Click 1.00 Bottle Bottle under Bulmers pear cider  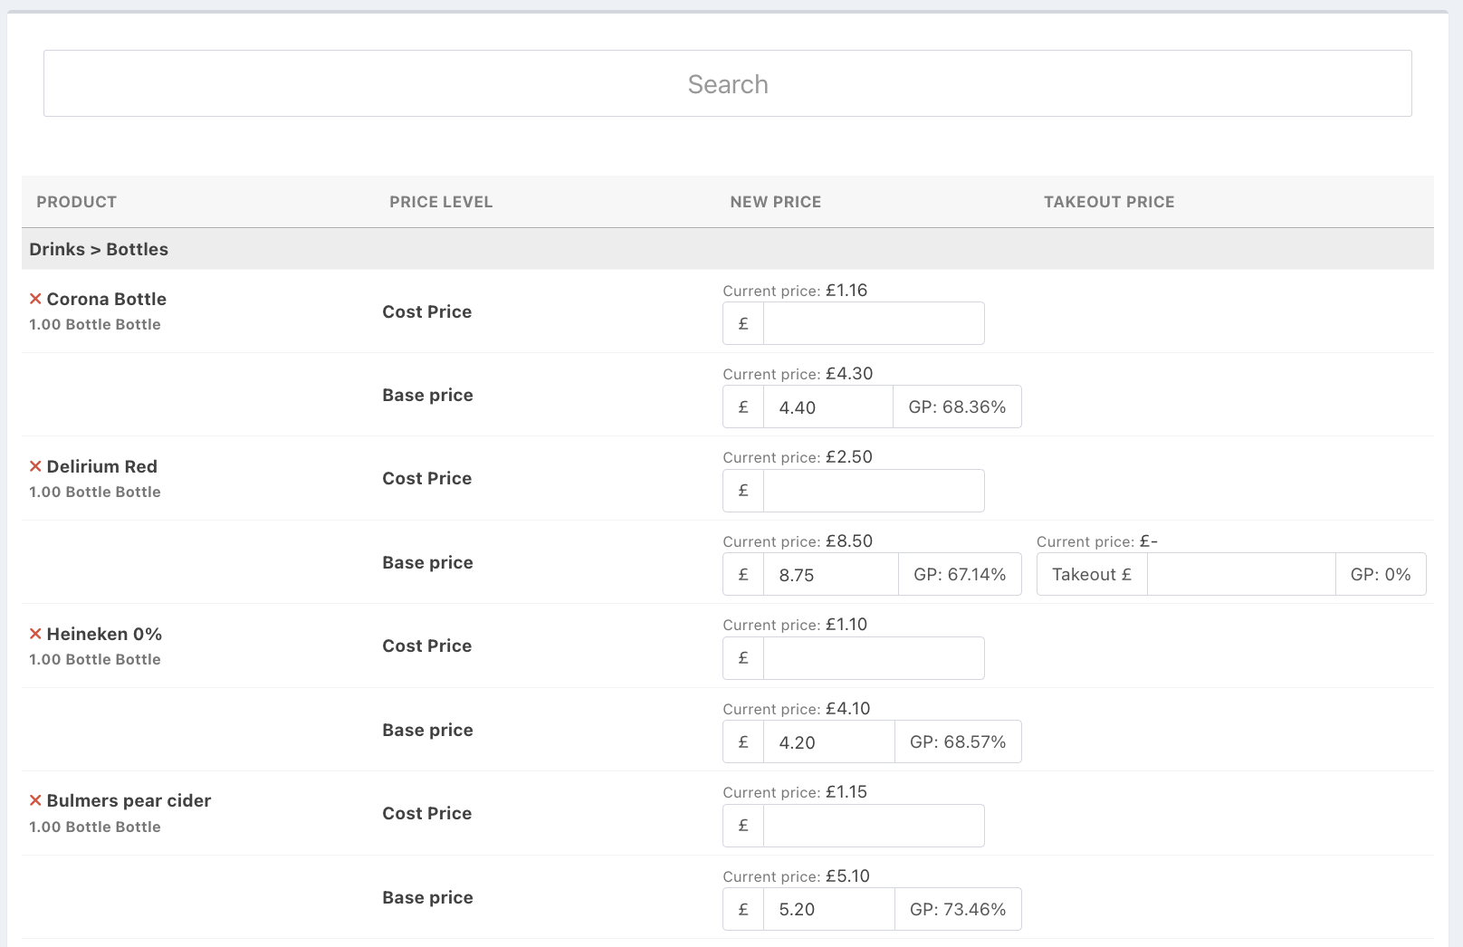[95, 827]
